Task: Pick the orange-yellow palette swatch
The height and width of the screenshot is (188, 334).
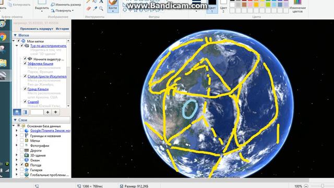Action: point(256,4)
